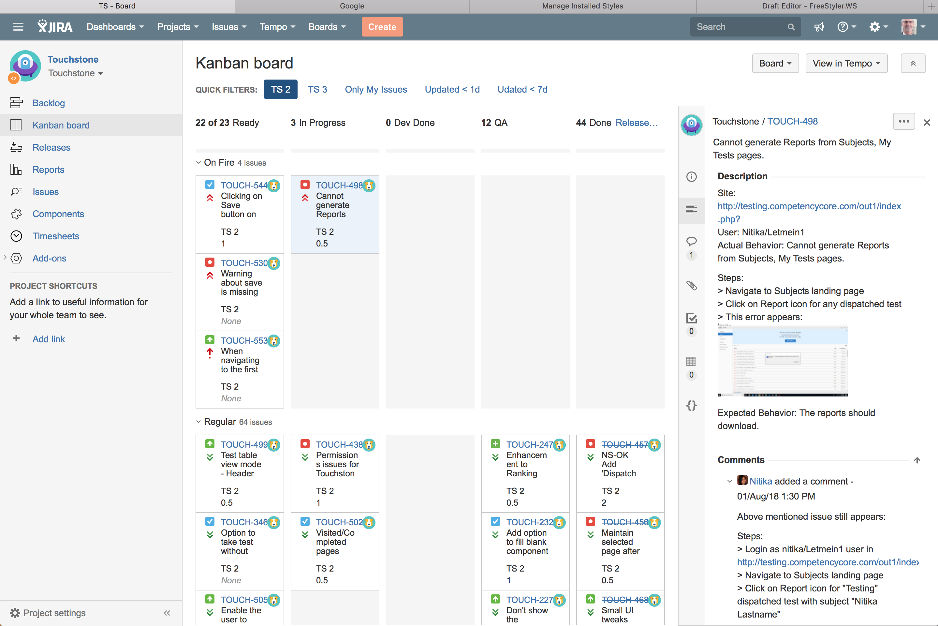Collapse the board header with double chevron

pos(913,64)
